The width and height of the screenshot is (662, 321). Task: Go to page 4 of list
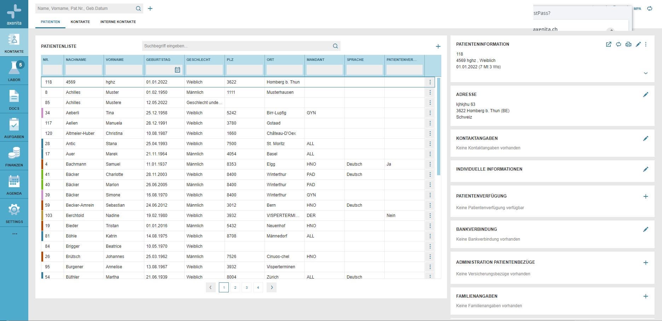(258, 287)
